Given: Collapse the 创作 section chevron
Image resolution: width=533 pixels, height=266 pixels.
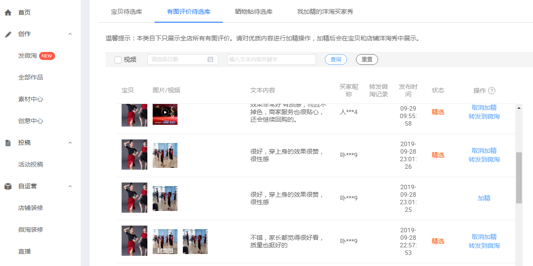Looking at the screenshot, I should click(x=70, y=34).
